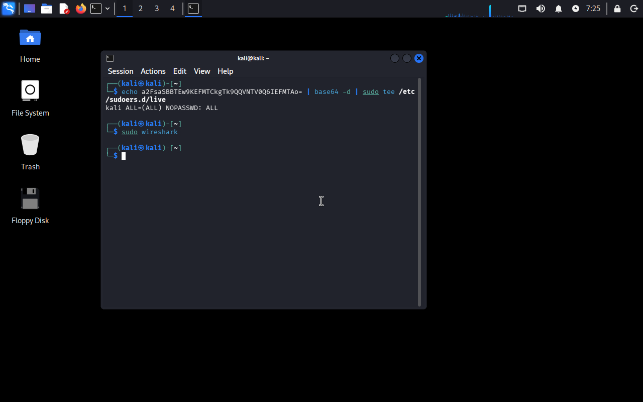Image resolution: width=643 pixels, height=402 pixels.
Task: Click the volume speaker icon
Action: click(x=541, y=9)
